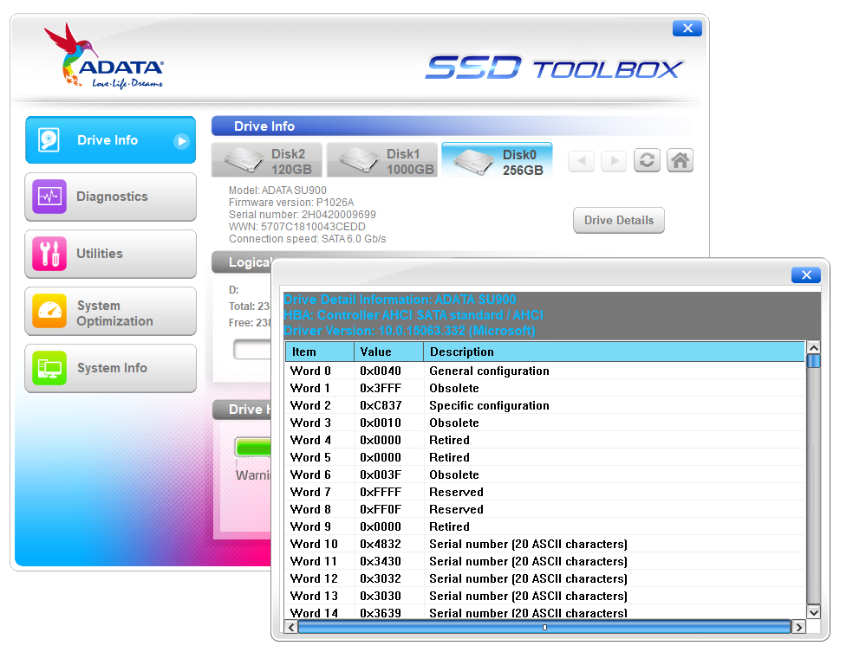Click the horizontal scrollbar left arrow

pyautogui.click(x=291, y=628)
